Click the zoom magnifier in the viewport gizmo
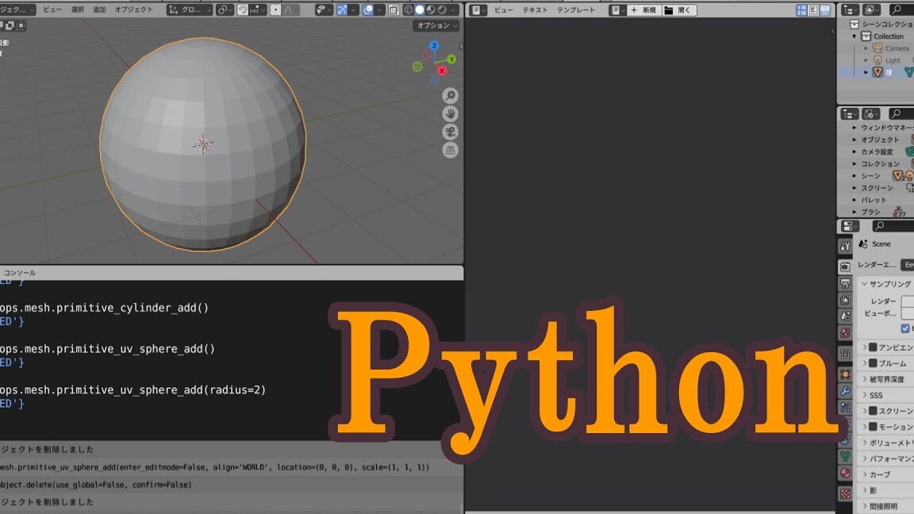 (x=450, y=95)
